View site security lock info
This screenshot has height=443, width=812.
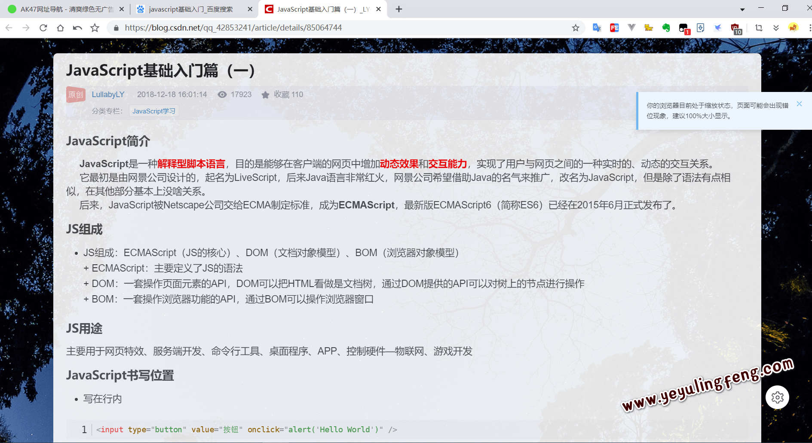point(116,28)
